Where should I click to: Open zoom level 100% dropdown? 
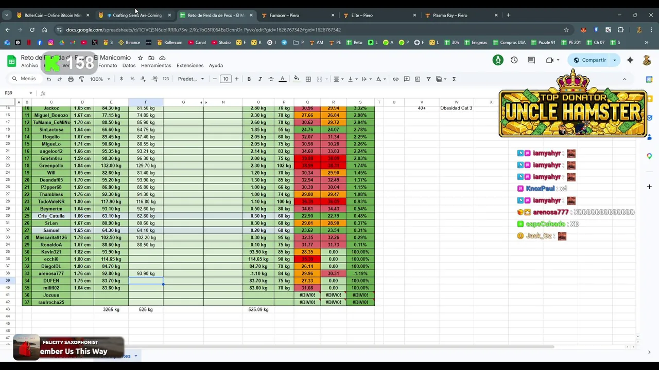(100, 79)
